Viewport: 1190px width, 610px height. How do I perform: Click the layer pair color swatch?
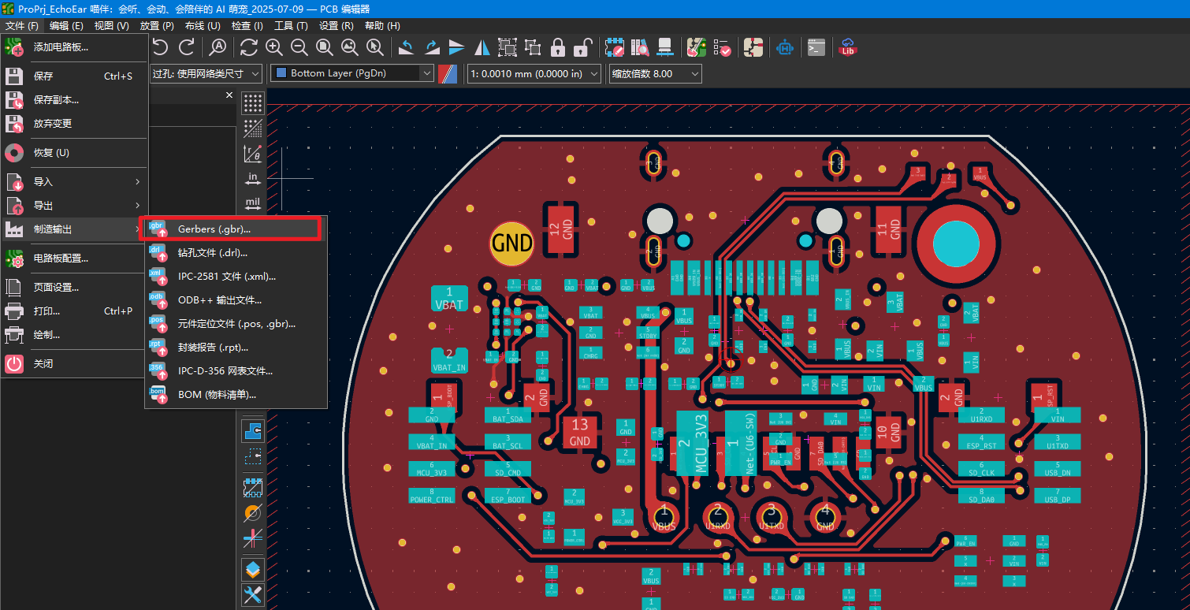tap(448, 73)
